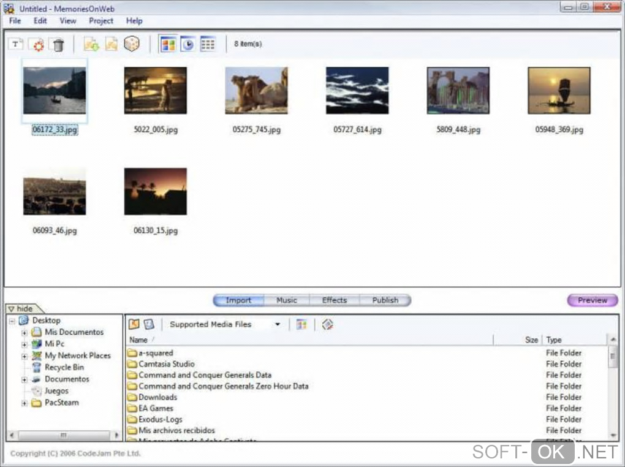
Task: Click folder tree horizontal scrollbar left arrow
Action: click(x=11, y=435)
